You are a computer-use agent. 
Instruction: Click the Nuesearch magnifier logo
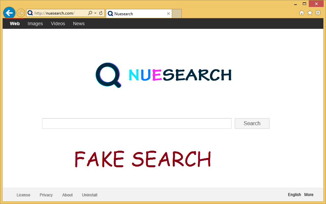[x=108, y=75]
